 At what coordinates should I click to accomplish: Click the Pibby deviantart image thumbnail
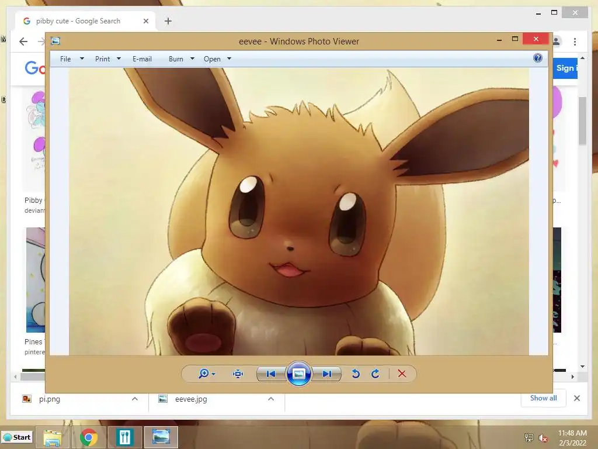pyautogui.click(x=35, y=140)
